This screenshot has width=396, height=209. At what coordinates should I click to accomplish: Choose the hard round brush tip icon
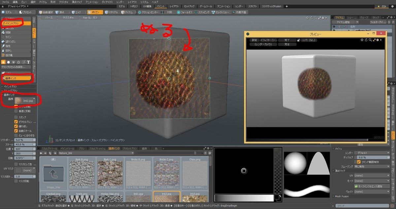9,62
